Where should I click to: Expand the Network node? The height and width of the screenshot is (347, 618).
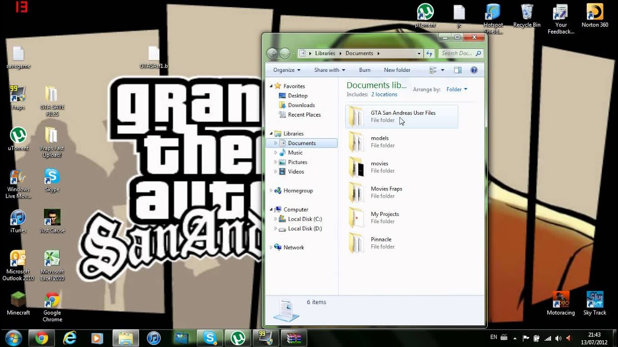coord(271,247)
